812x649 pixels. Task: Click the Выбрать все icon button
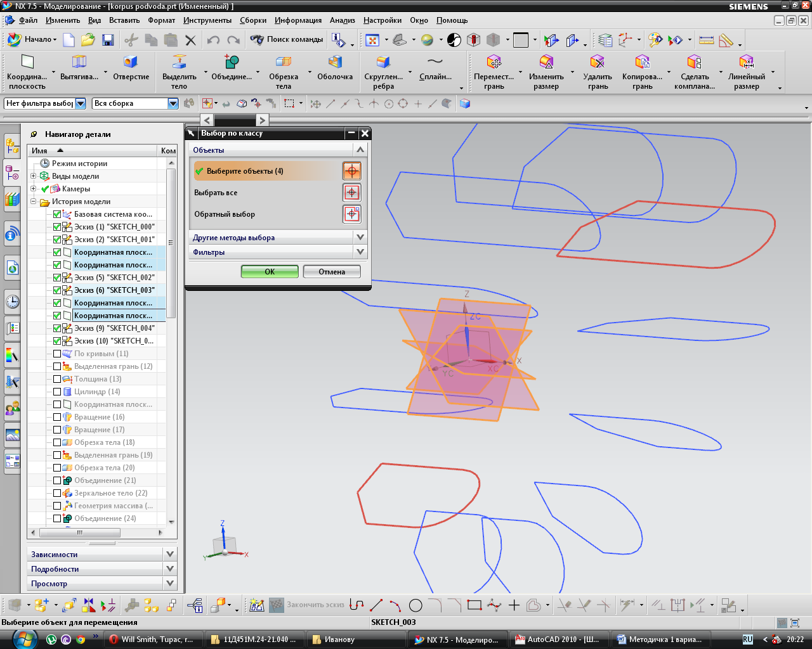coord(352,192)
